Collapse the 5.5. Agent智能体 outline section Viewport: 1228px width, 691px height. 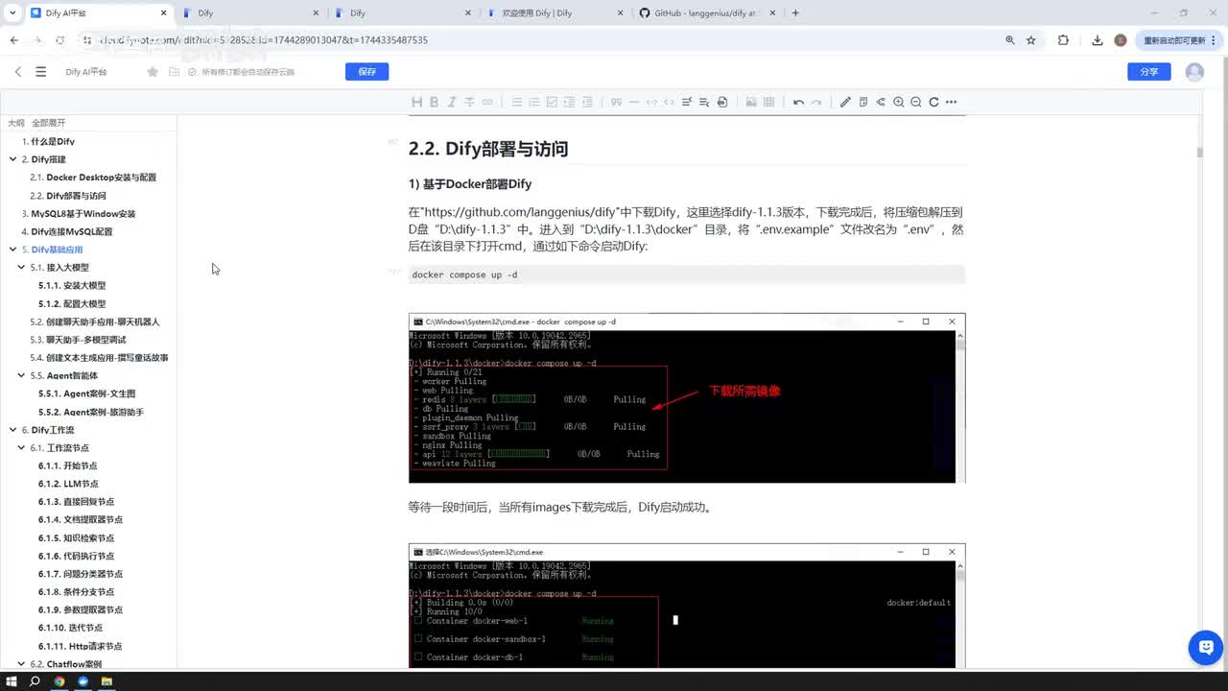coord(22,375)
